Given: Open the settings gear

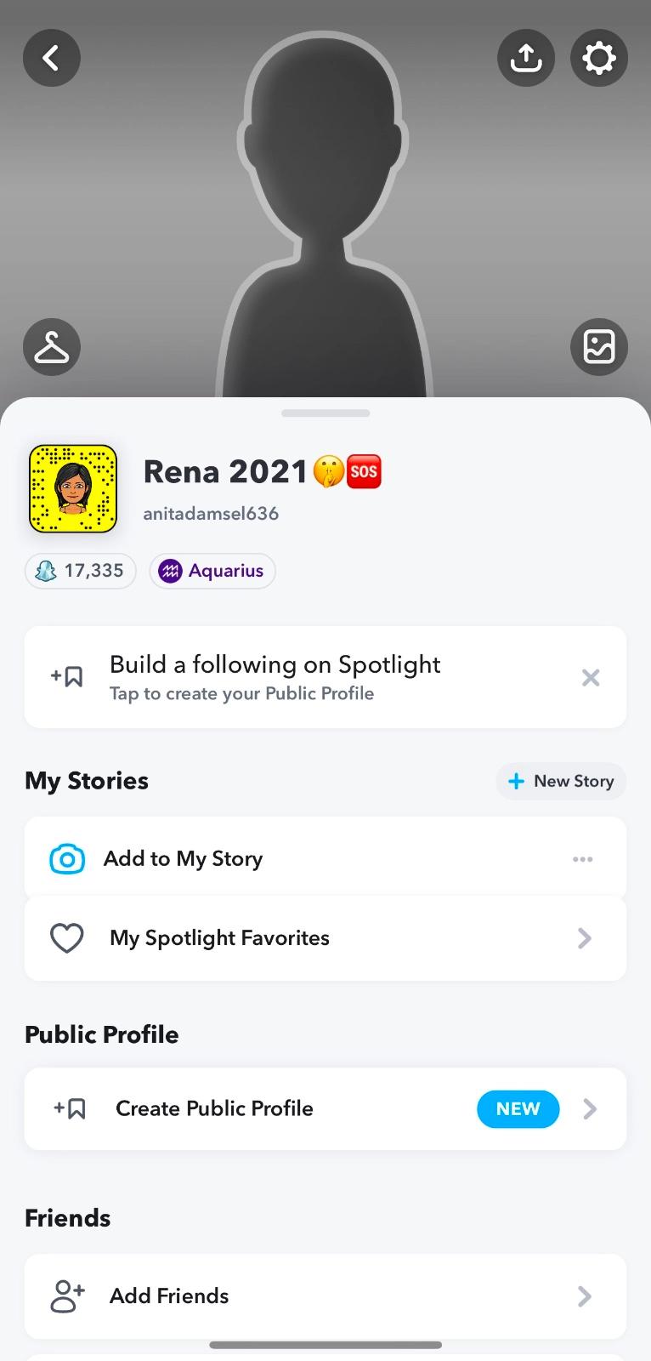Looking at the screenshot, I should 599,58.
